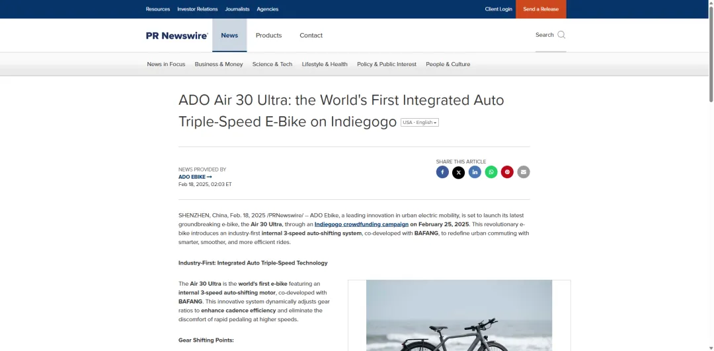This screenshot has width=714, height=351.
Task: Share article on Facebook
Action: (x=442, y=172)
